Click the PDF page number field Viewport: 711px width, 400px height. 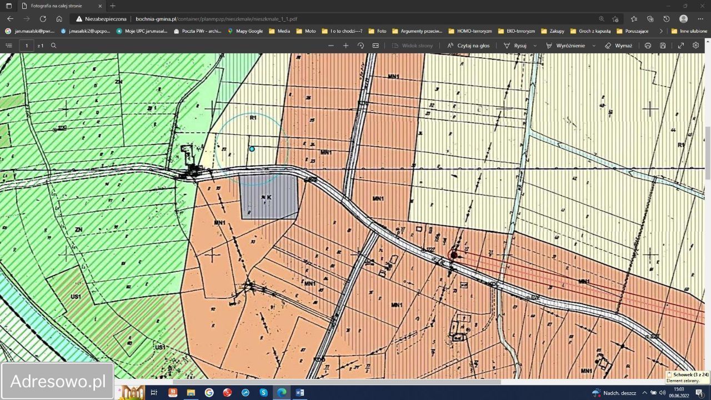pyautogui.click(x=26, y=46)
